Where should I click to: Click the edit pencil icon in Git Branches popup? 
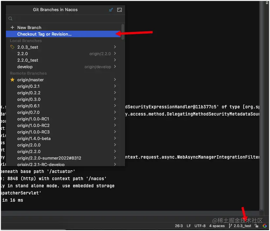111,10
